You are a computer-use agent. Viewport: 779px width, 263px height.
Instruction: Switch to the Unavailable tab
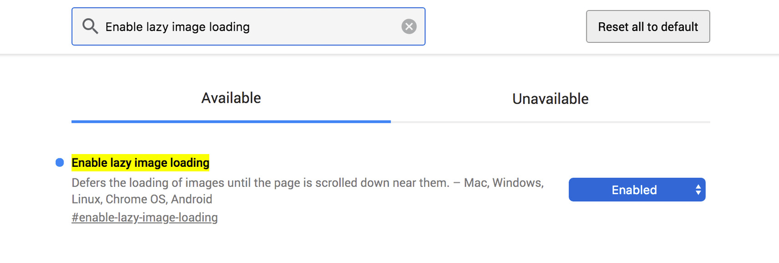pos(550,99)
